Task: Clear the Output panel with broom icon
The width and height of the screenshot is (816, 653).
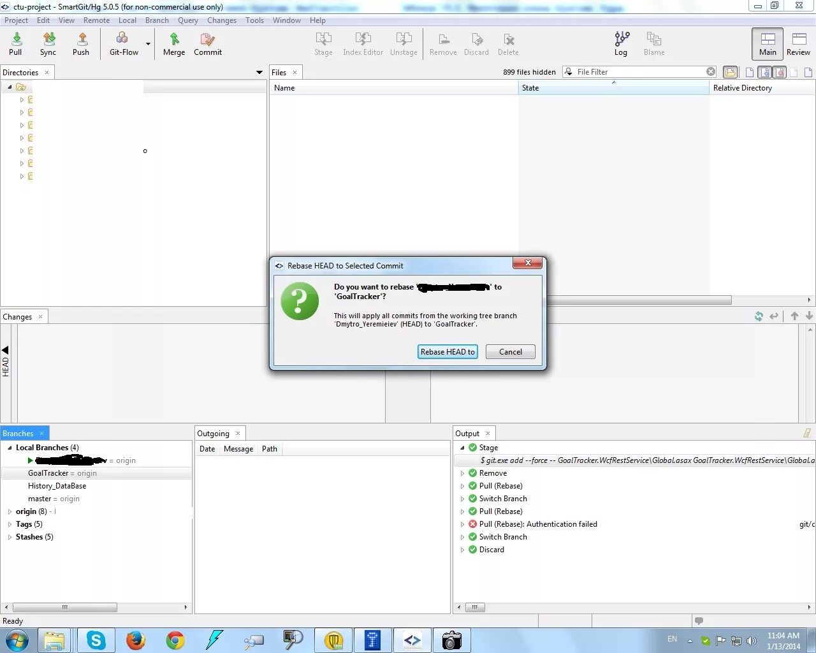Action: point(807,433)
